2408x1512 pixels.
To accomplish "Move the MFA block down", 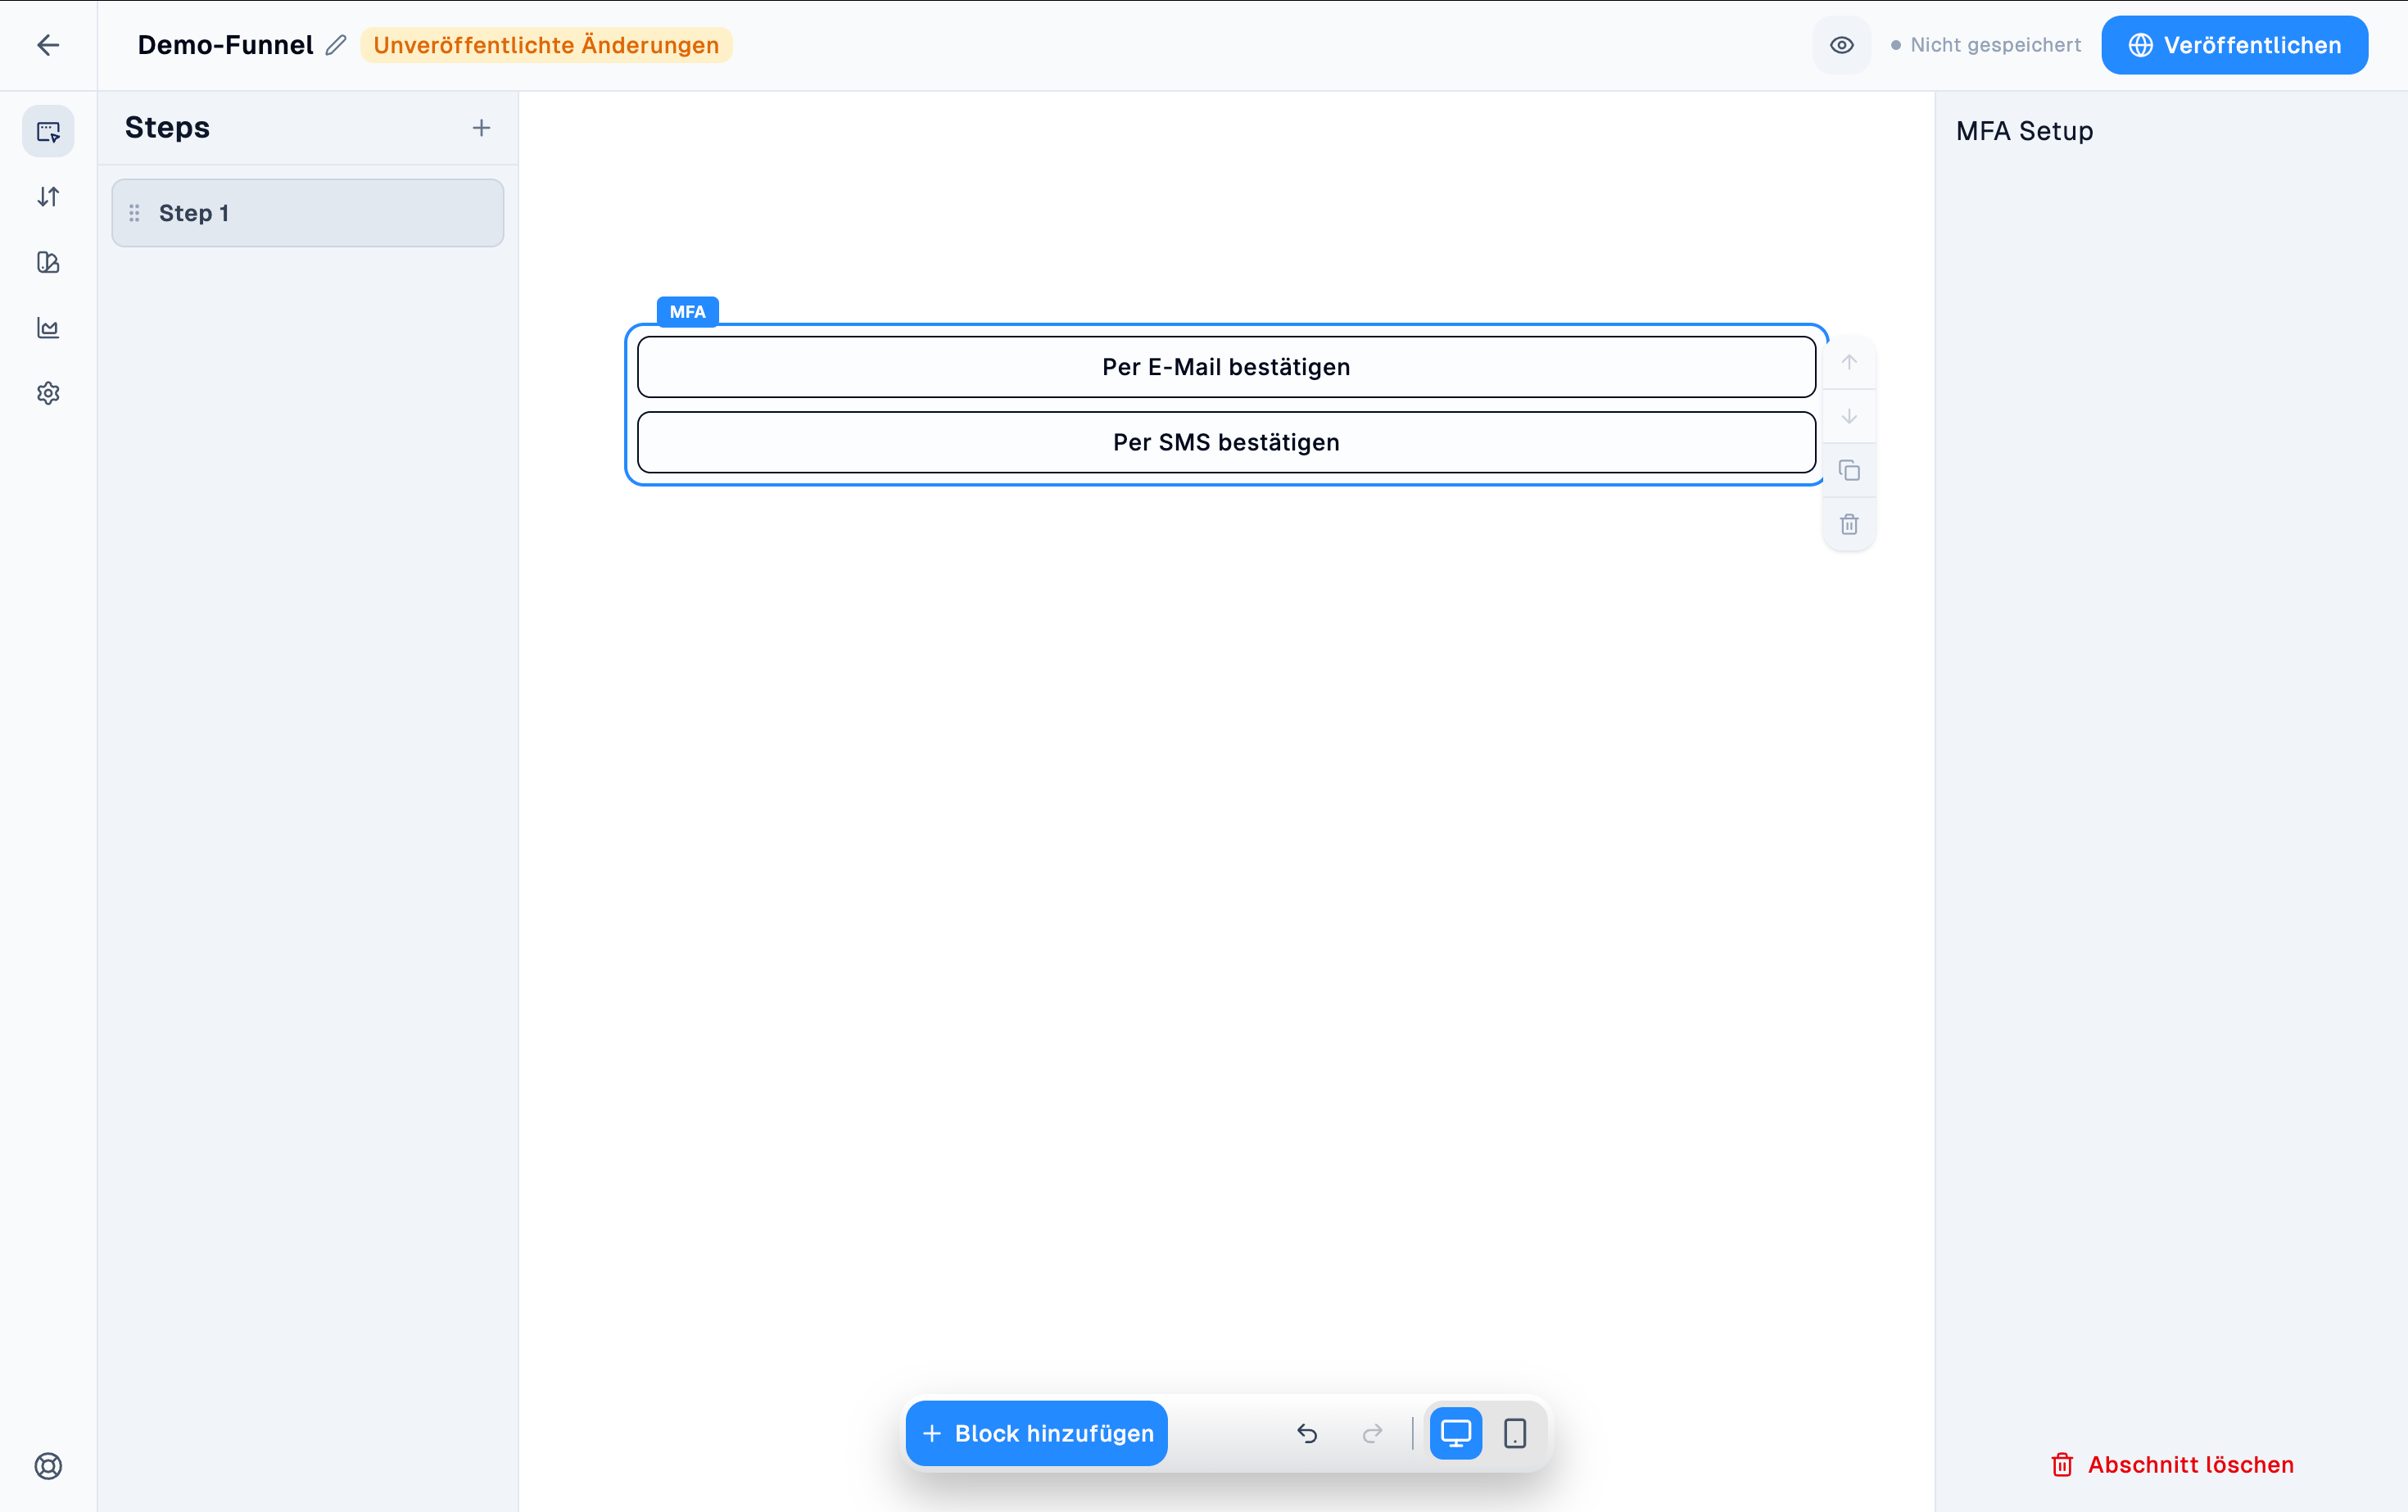I will 1849,416.
